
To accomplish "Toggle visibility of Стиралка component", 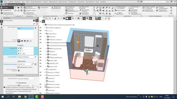I will point(40,54).
